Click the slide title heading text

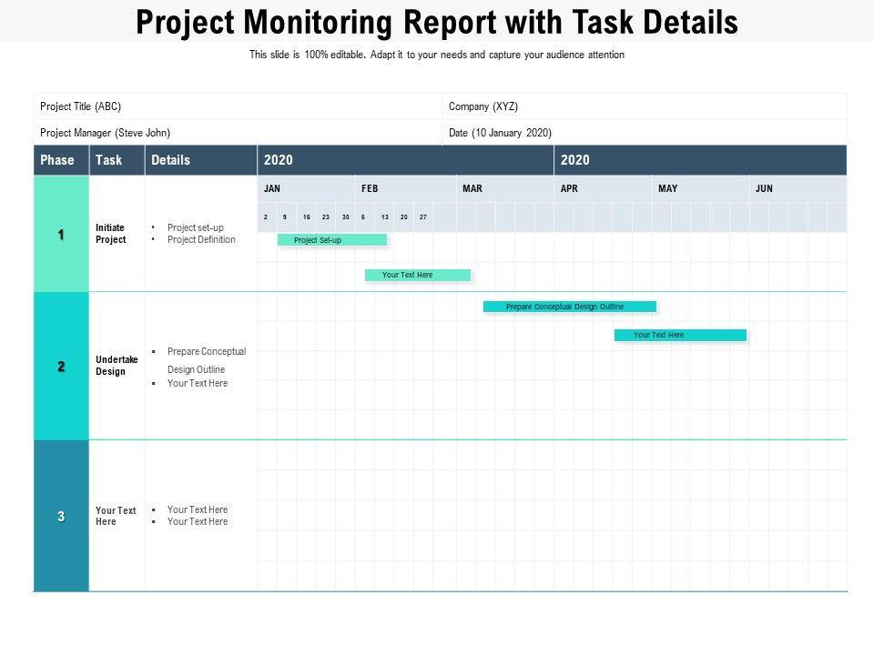437,22
